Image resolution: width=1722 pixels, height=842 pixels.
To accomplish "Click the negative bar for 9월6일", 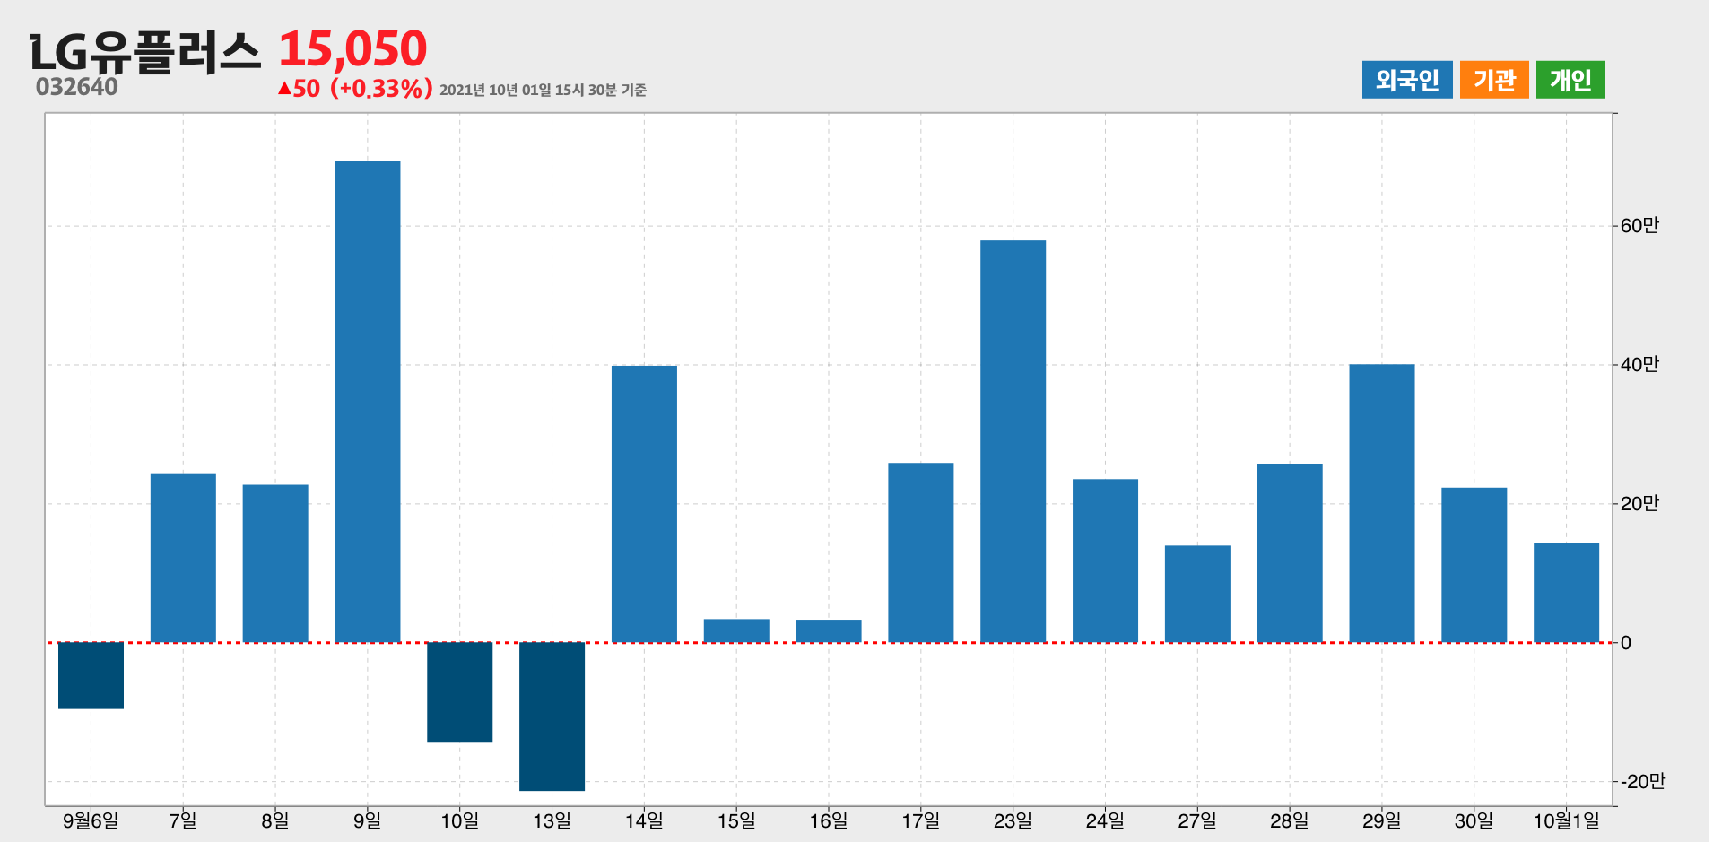I will 91,675.
